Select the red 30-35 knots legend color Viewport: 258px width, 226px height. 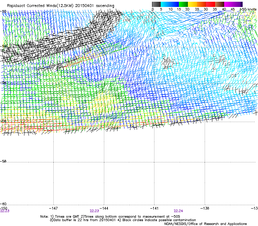click(x=211, y=4)
